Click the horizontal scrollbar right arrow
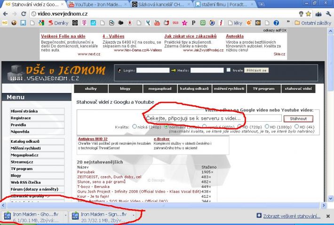This screenshot has width=334, height=225. point(324,205)
